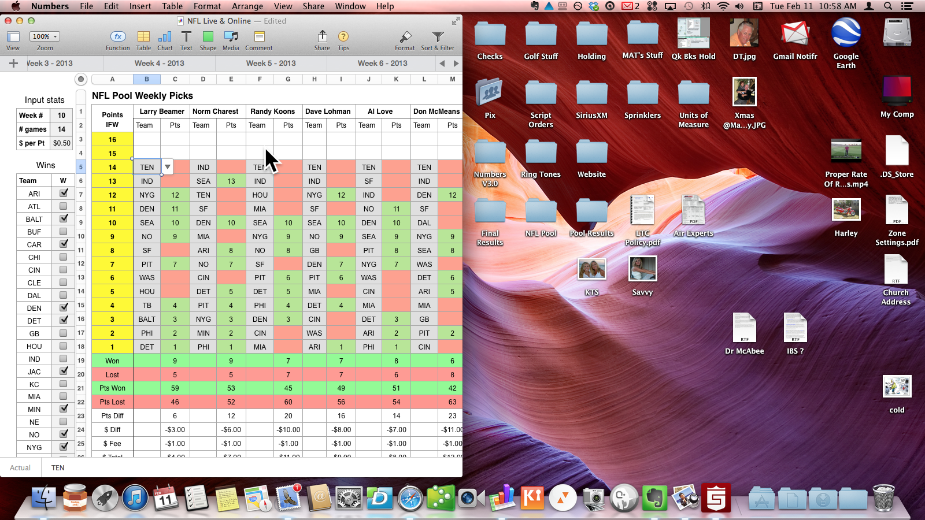Open the Shape menu icon
925x520 pixels.
pos(208,37)
